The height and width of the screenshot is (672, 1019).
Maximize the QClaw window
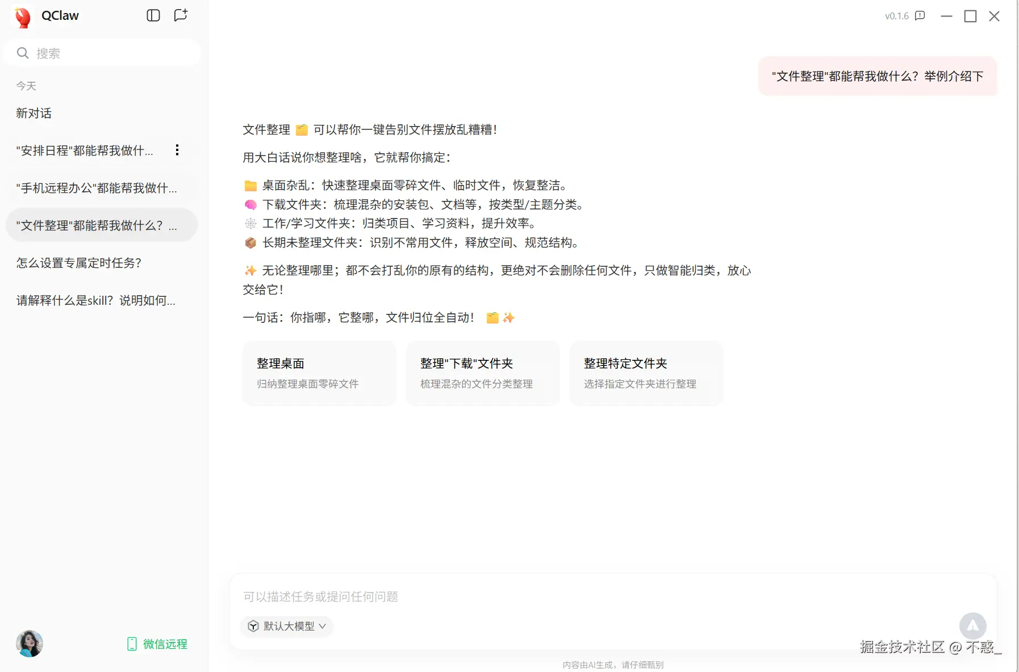click(x=970, y=16)
